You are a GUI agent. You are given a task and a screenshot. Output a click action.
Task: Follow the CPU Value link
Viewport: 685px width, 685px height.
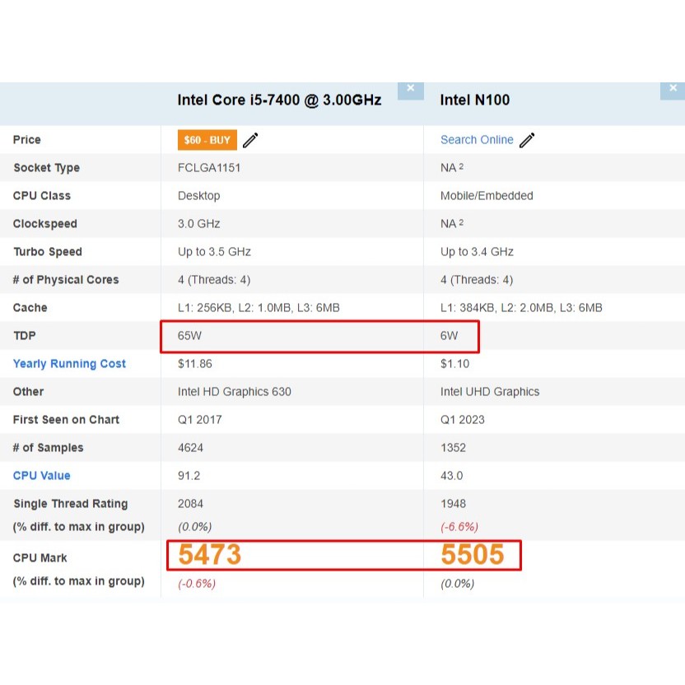point(41,476)
